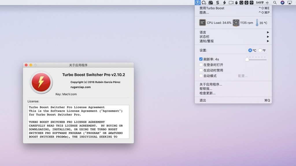This screenshot has height=166, width=296.
Task: Open 帮帮我... help menu item
Action: [x=233, y=89]
